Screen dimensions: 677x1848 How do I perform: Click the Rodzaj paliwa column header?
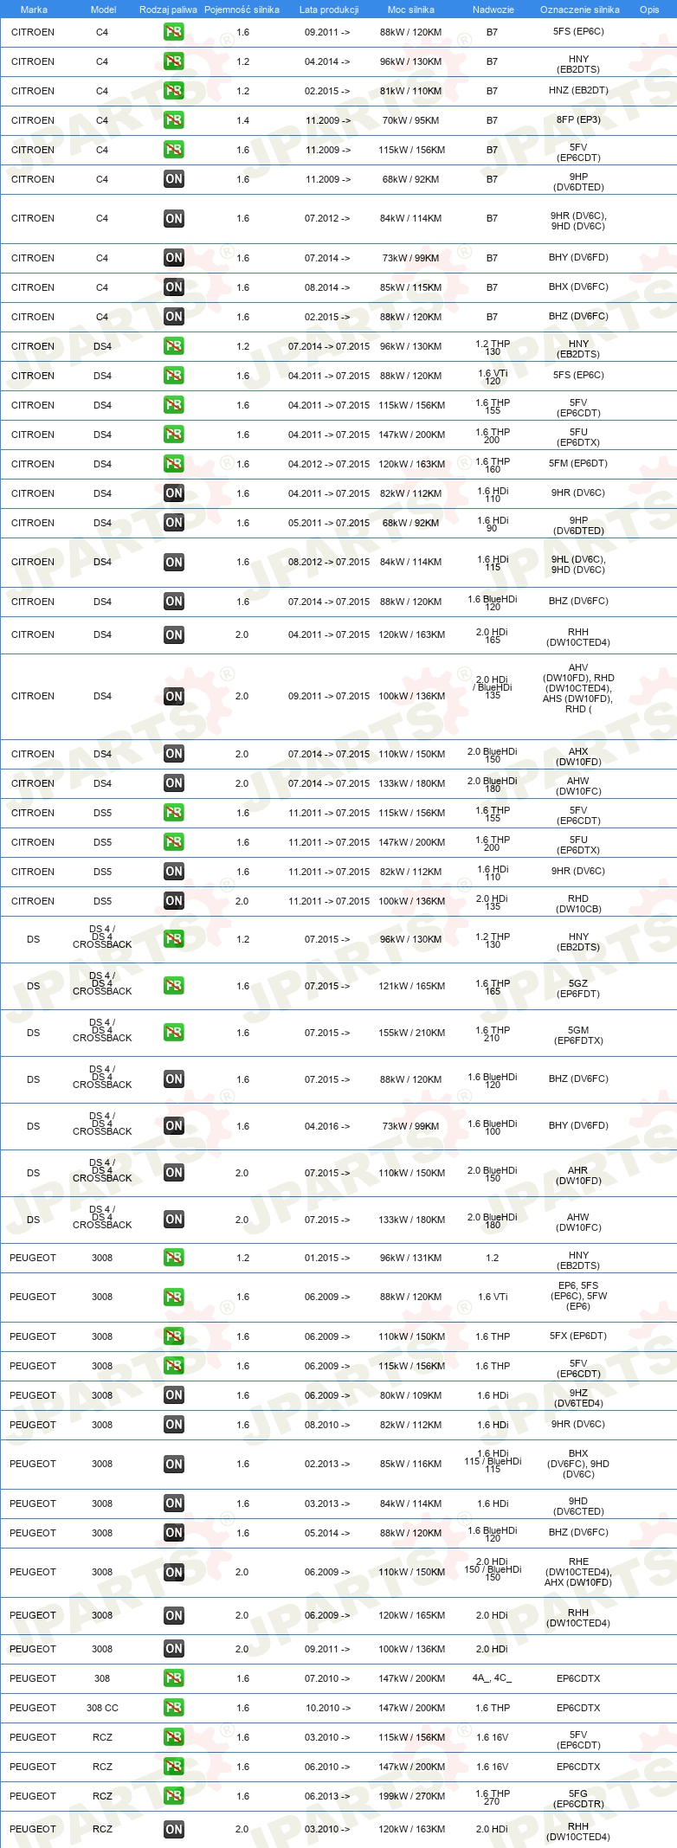pos(168,10)
